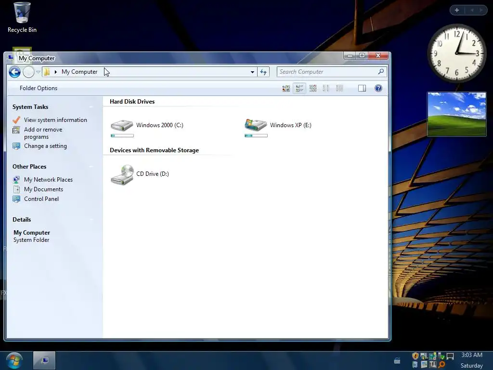Collapse the Other Places section

click(91, 167)
